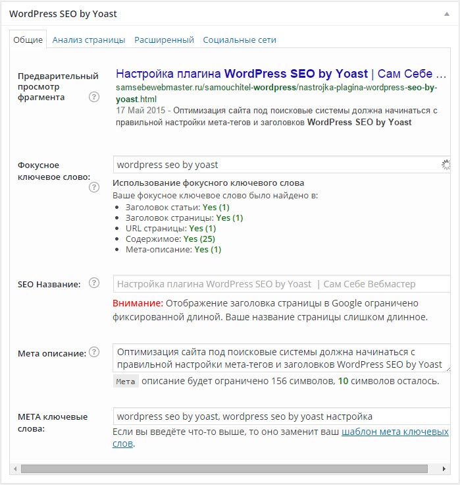The height and width of the screenshot is (485, 460).
Task: Open the Анализ страницы tab
Action: [89, 40]
